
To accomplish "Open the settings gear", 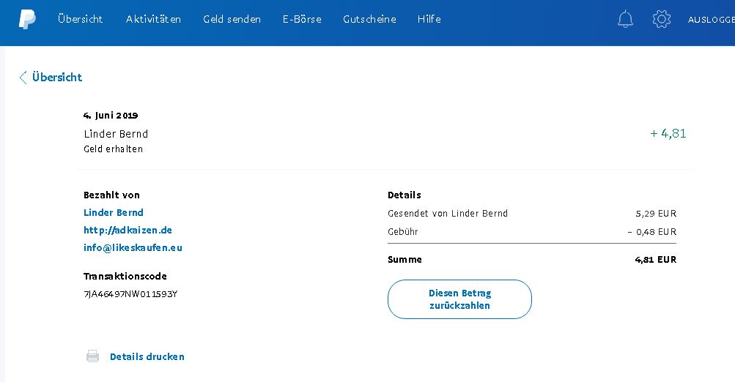I will [662, 20].
